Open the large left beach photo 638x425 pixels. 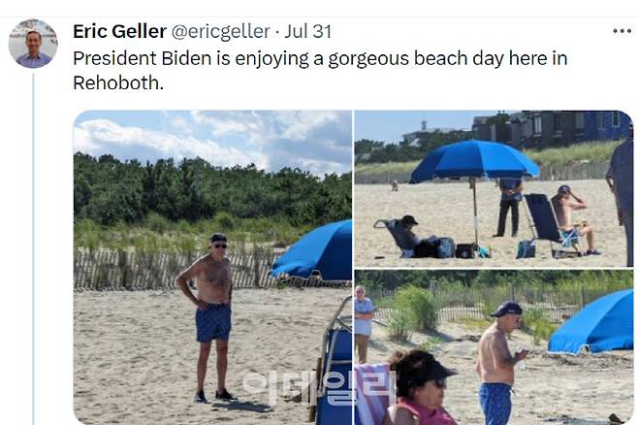pyautogui.click(x=212, y=268)
